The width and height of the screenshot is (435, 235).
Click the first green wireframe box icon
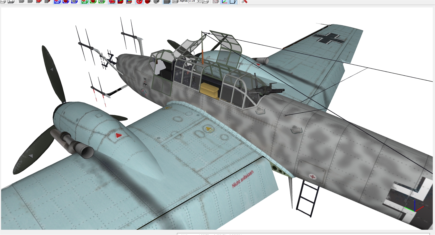[85, 1]
